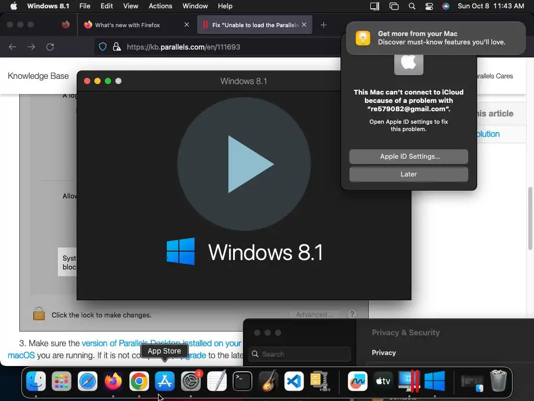The image size is (534, 401).
Task: Open the Actions menu
Action: [161, 6]
